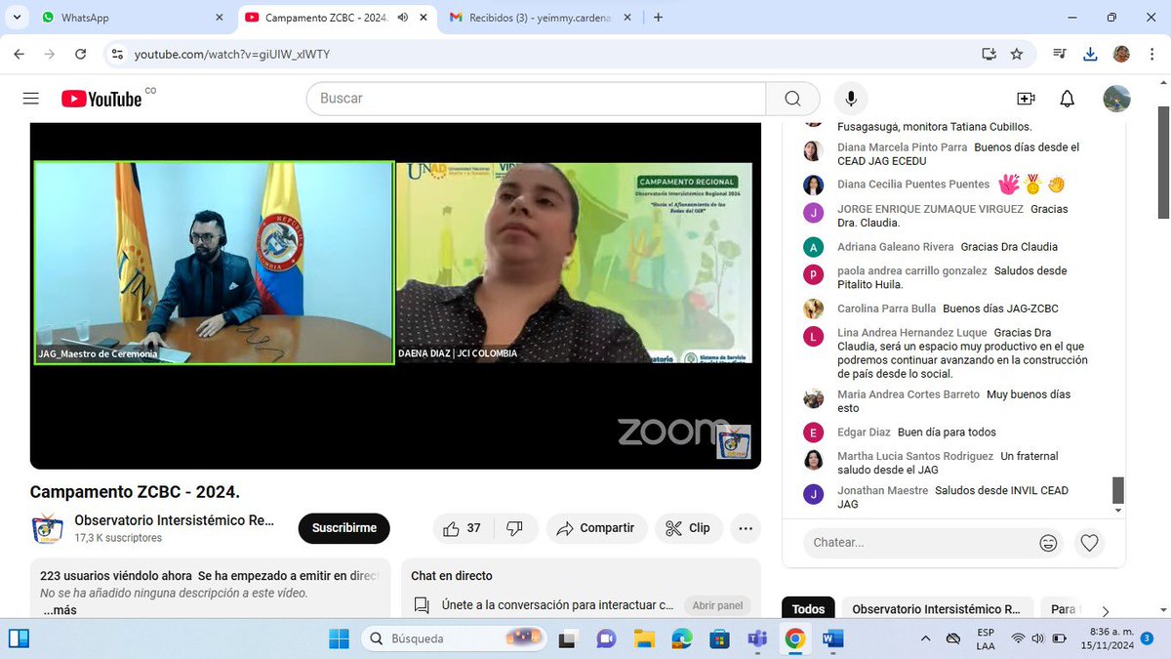
Task: Open Microsoft Store from the taskbar
Action: (x=719, y=638)
